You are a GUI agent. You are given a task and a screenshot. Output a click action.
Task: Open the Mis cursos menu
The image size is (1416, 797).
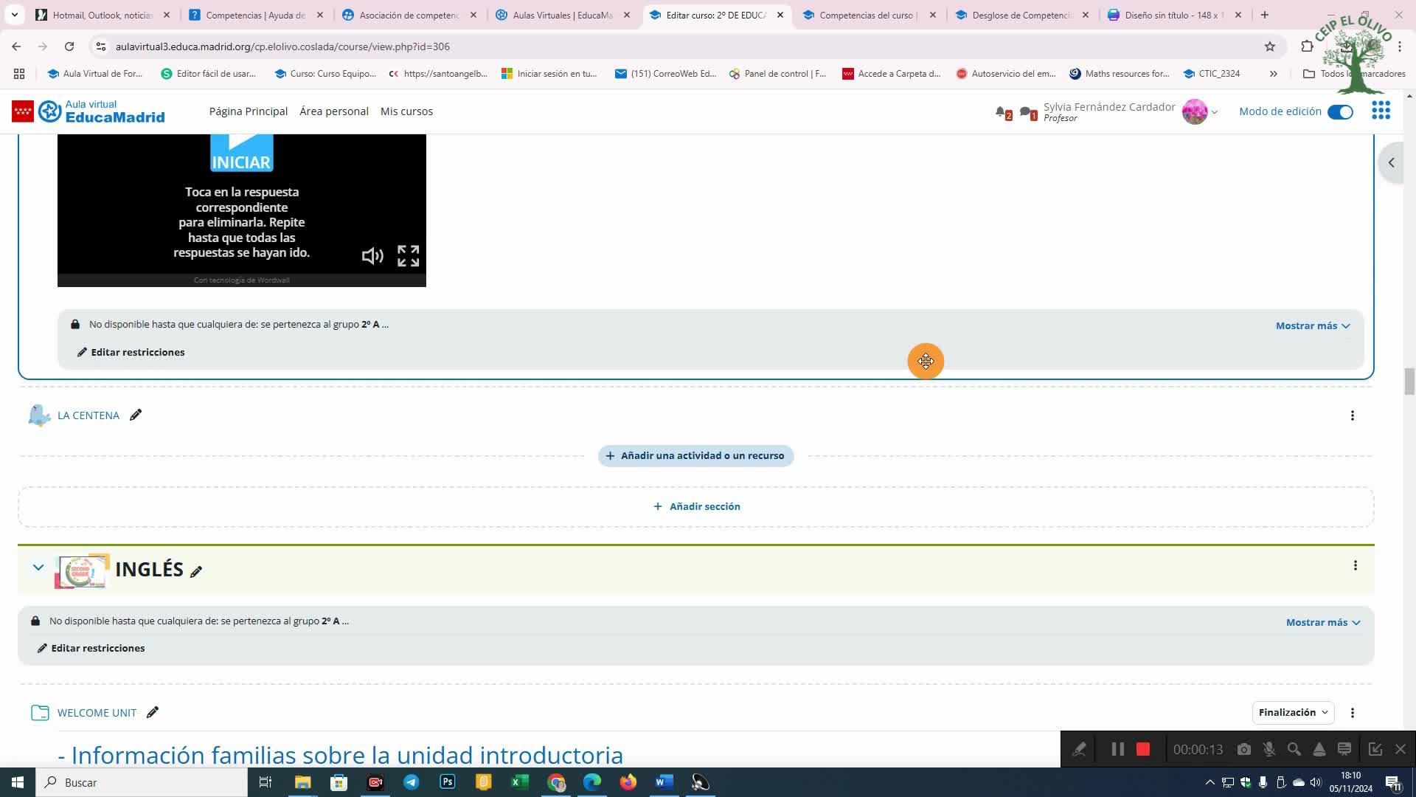pyautogui.click(x=406, y=111)
